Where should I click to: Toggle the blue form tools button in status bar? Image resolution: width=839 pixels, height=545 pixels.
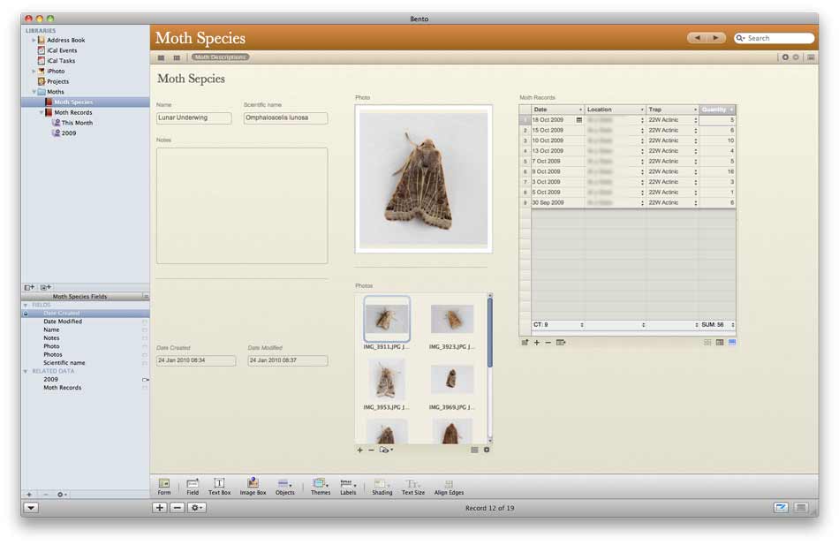782,508
